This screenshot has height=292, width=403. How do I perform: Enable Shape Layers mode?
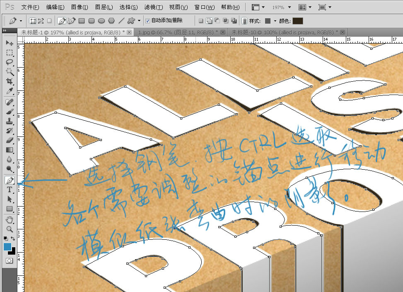(x=33, y=21)
